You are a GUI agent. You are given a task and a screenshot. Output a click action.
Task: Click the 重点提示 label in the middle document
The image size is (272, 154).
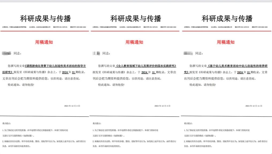pos(97,123)
